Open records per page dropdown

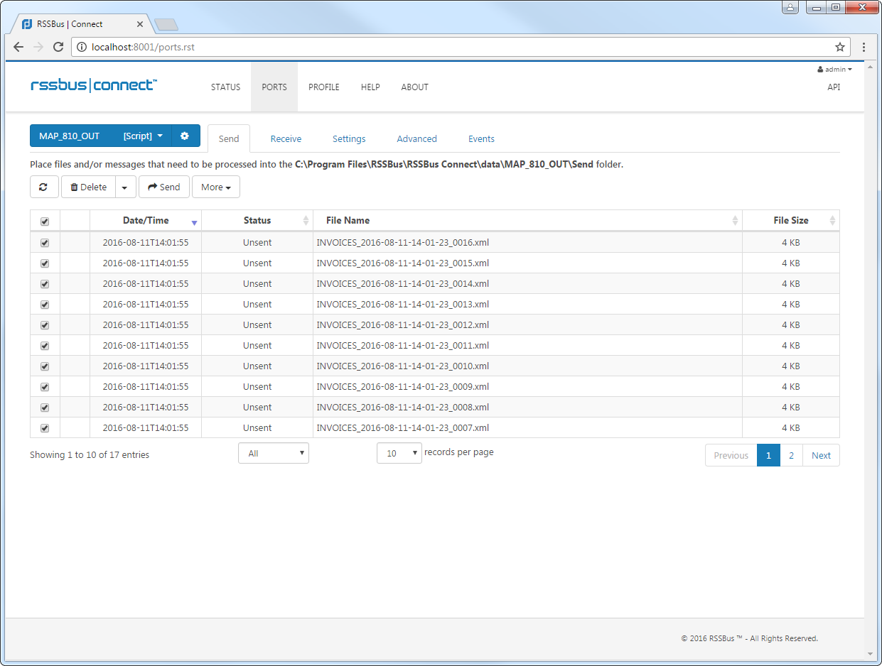tap(399, 453)
